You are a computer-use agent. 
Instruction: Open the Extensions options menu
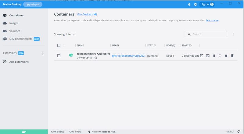pyautogui.click(x=43, y=53)
